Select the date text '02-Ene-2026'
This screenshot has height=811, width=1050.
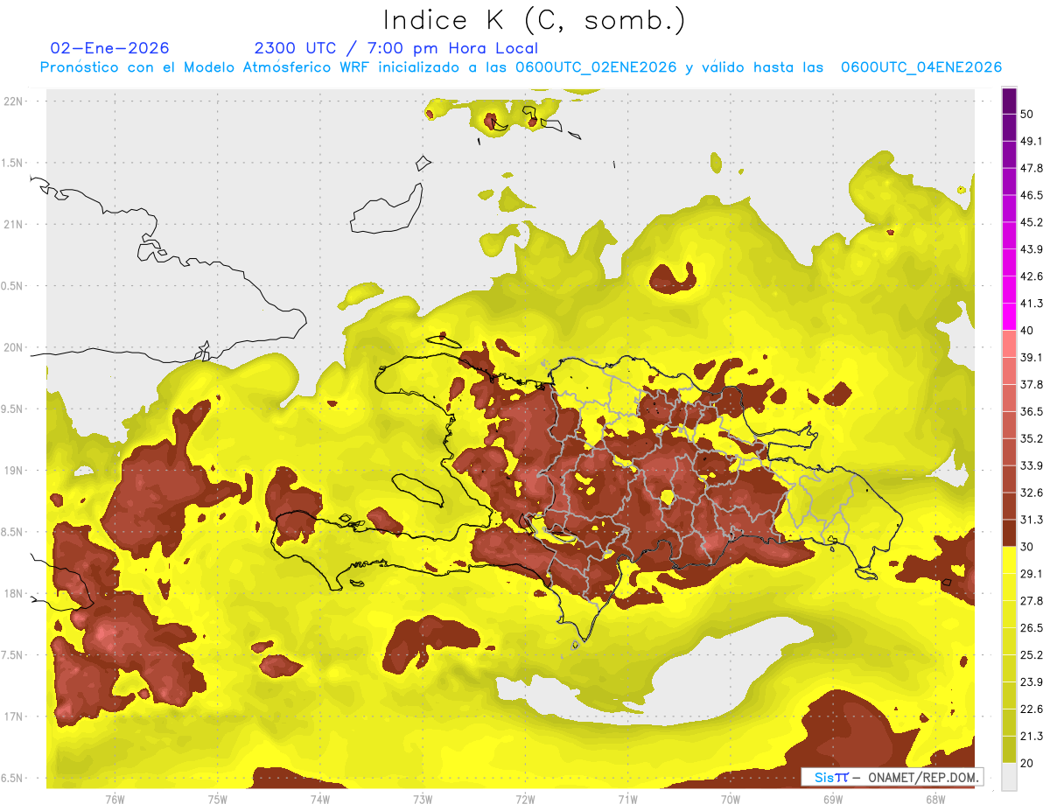click(x=110, y=48)
